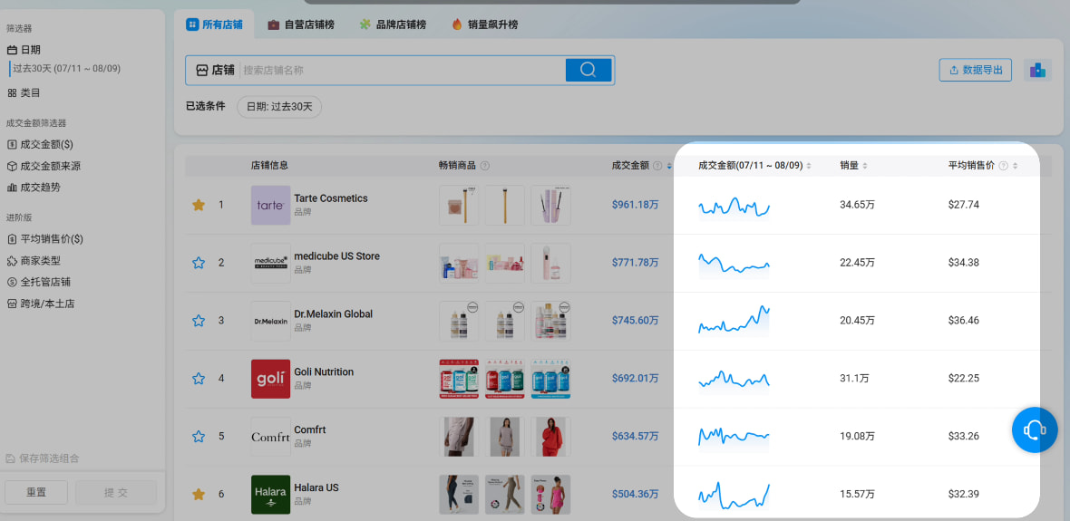This screenshot has height=521, width=1070.
Task: Open the 销量飙升榜 tab
Action: pos(485,24)
